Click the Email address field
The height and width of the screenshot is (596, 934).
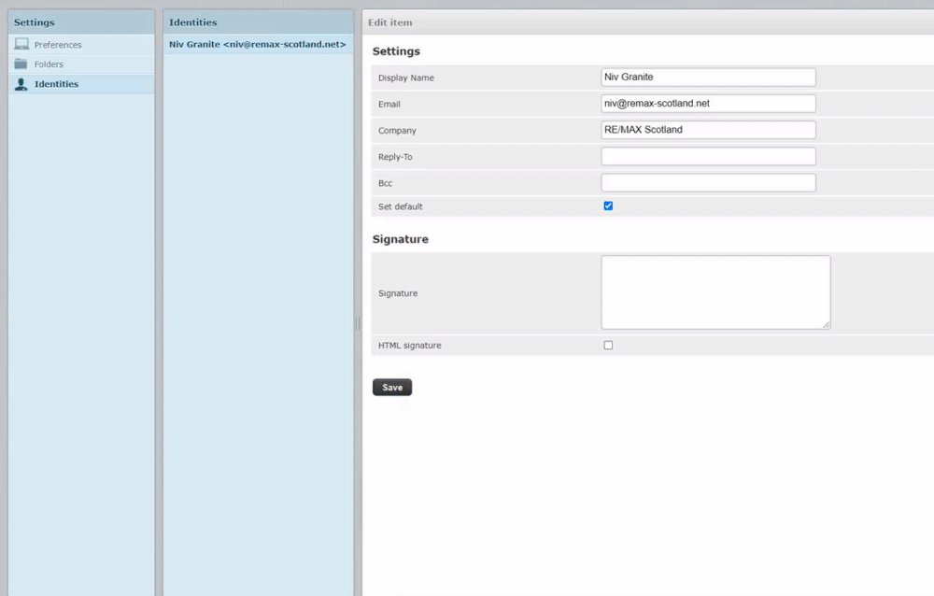pos(707,103)
